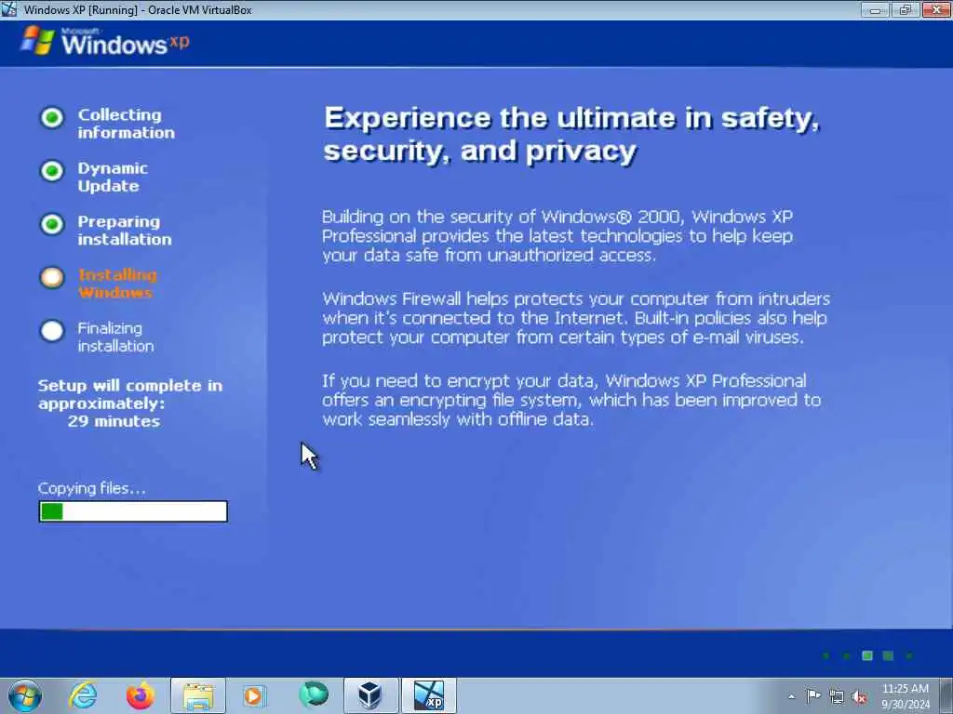Click the 'Building on the security' paragraph

[557, 236]
